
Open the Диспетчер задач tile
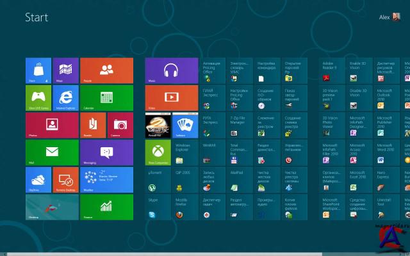coord(213,207)
